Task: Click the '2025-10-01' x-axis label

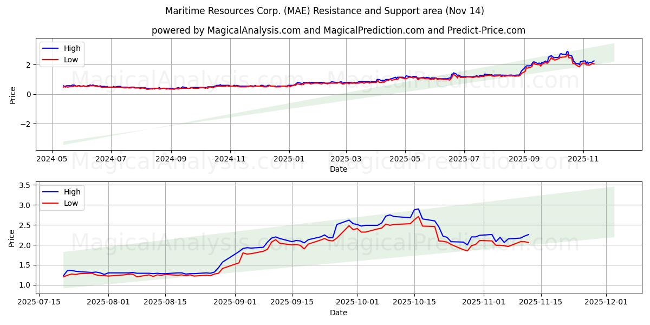Action: [x=357, y=303]
